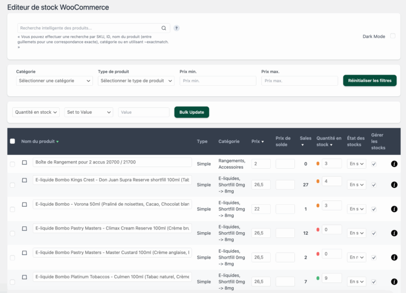The height and width of the screenshot is (293, 406).
Task: Sort table by Sales column
Action: click(306, 141)
